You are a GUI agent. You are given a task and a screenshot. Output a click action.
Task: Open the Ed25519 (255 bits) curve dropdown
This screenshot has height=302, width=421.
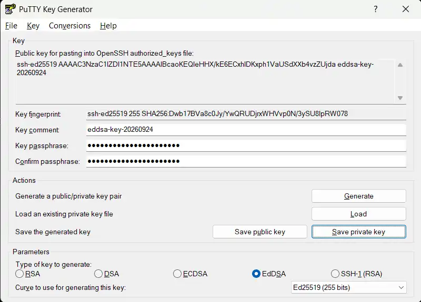pyautogui.click(x=349, y=287)
